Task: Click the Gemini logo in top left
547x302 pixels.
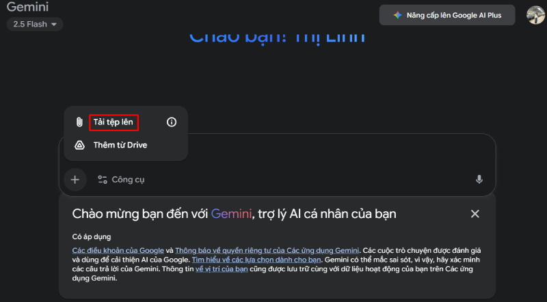Action: (x=27, y=8)
